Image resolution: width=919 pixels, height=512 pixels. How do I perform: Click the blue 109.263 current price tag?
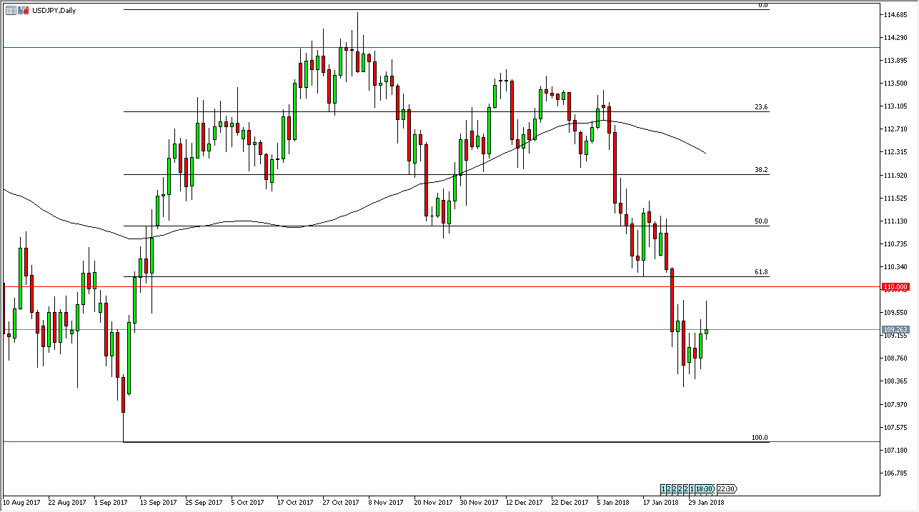click(897, 330)
